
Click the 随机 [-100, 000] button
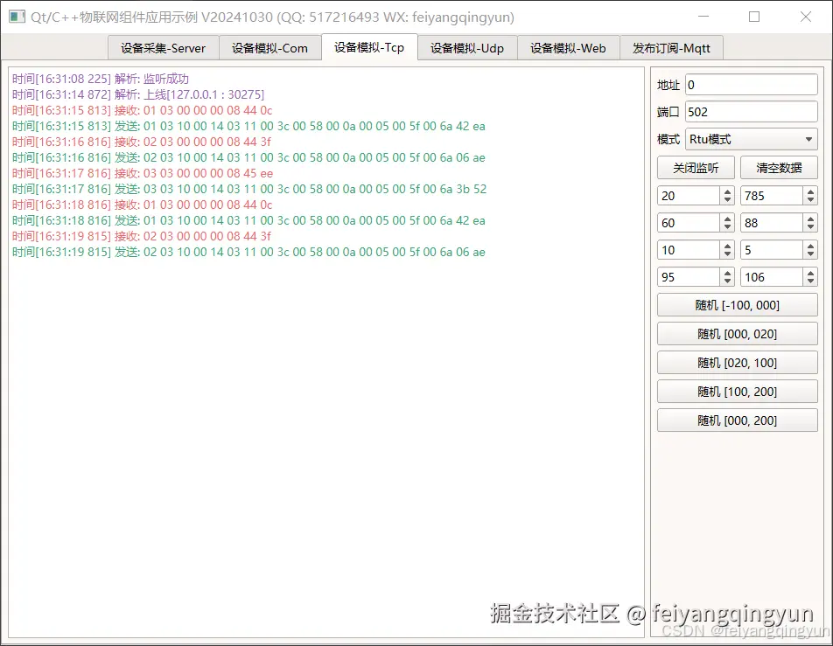pos(737,304)
